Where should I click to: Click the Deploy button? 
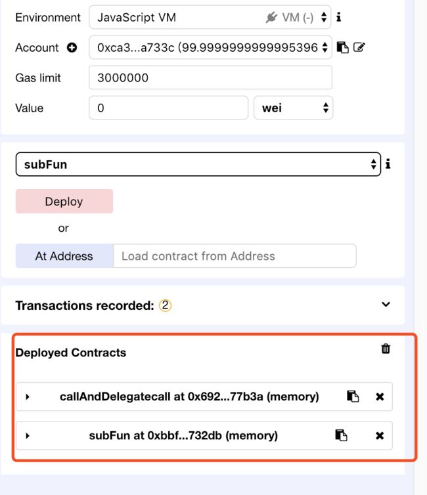click(64, 202)
